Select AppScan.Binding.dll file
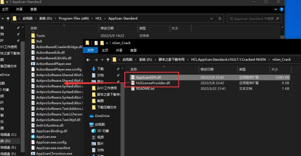The image size is (301, 156). (49, 131)
